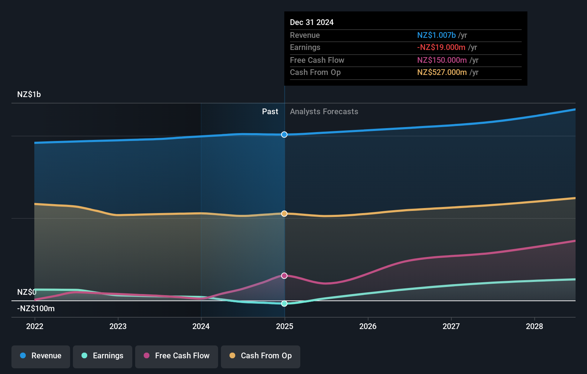Toggle the Earnings legend button
This screenshot has width=587, height=374.
click(x=103, y=357)
